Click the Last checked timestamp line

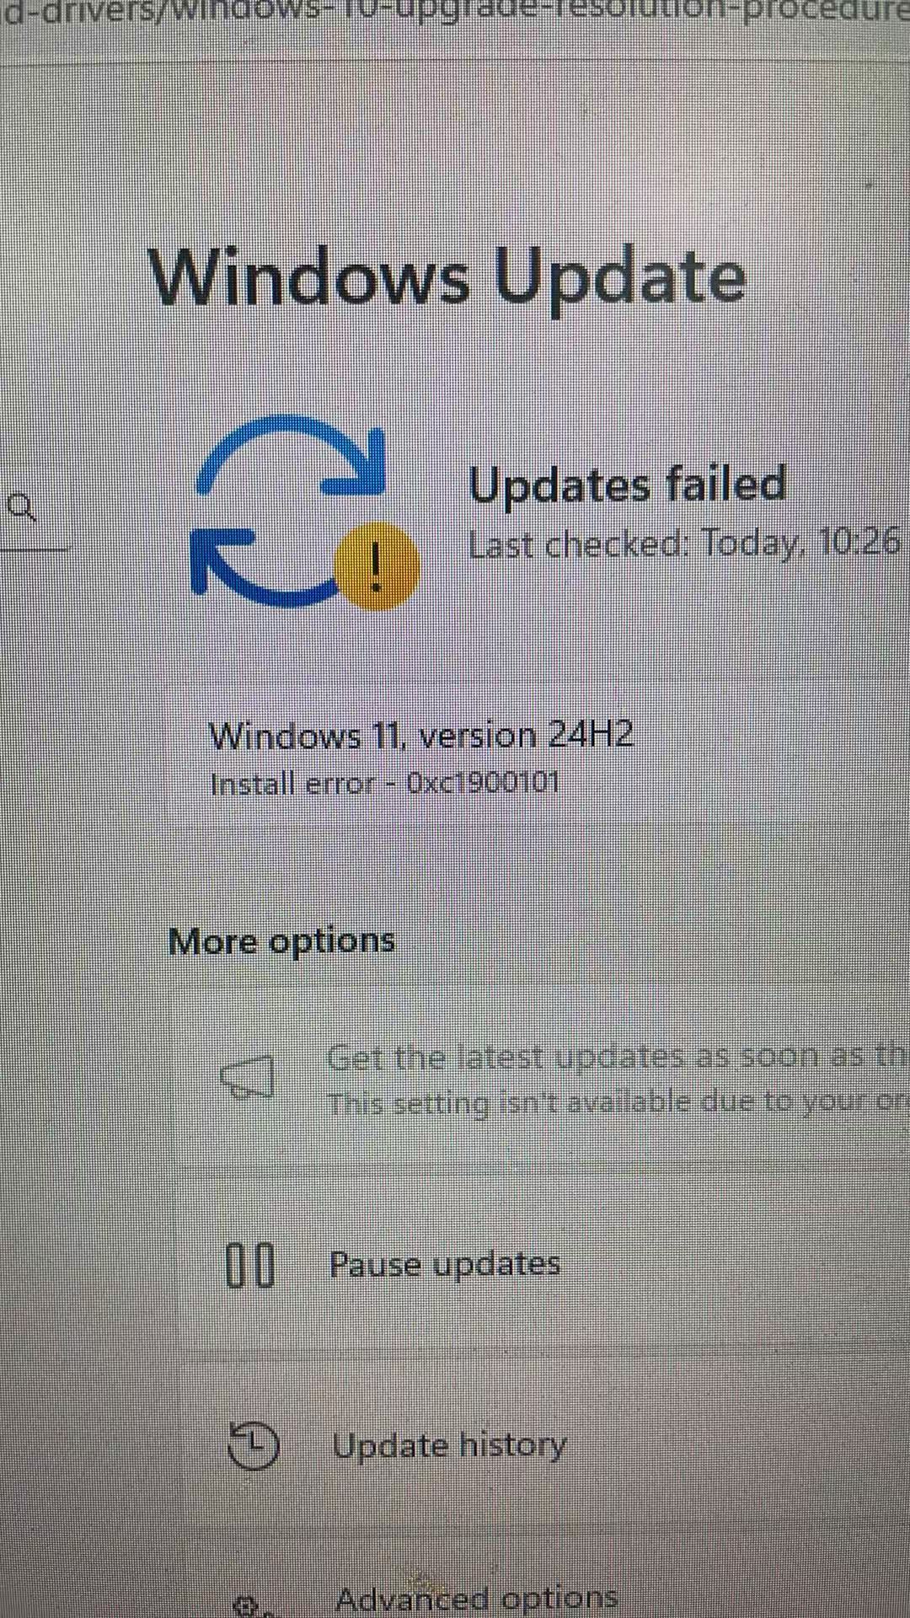[x=684, y=544]
